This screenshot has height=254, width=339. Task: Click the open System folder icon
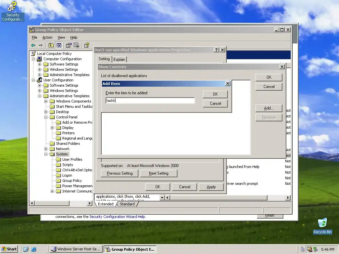click(52, 154)
